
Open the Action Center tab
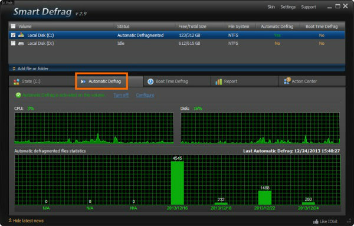312,81
